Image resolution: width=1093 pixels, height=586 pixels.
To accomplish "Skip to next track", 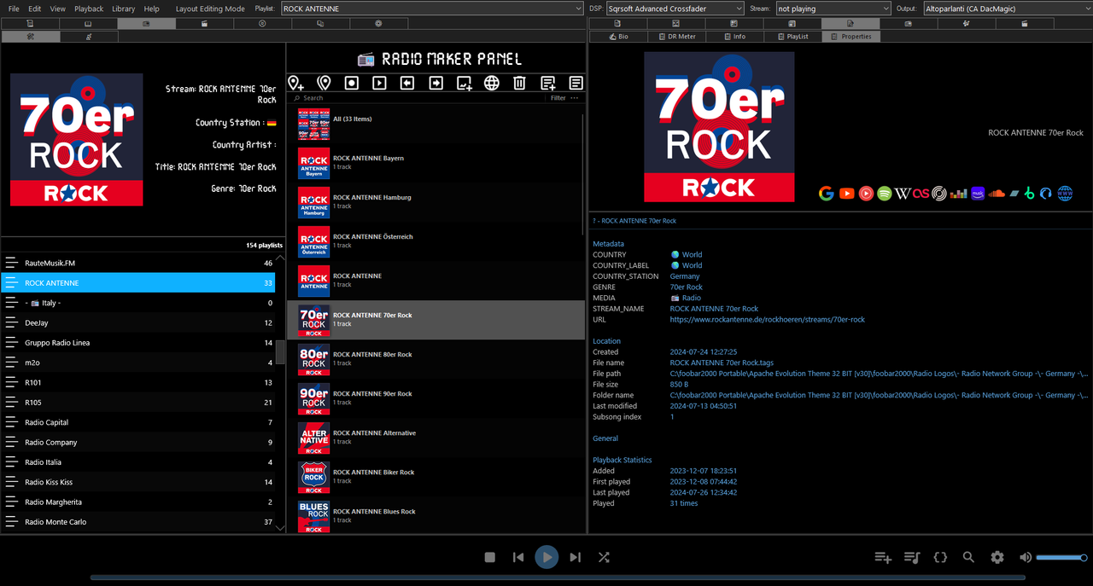I will 575,557.
